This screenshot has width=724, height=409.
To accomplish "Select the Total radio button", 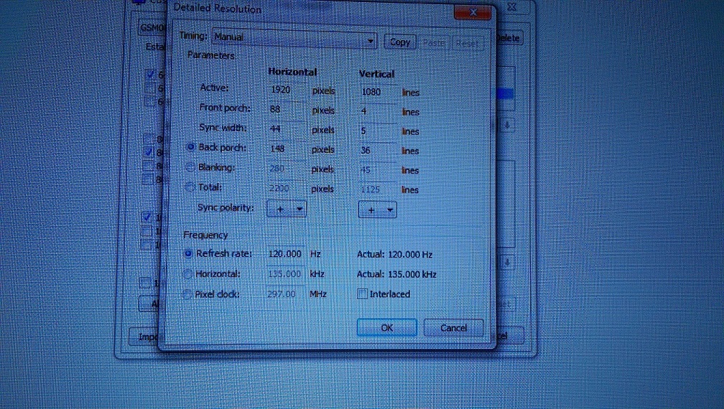I will point(190,187).
